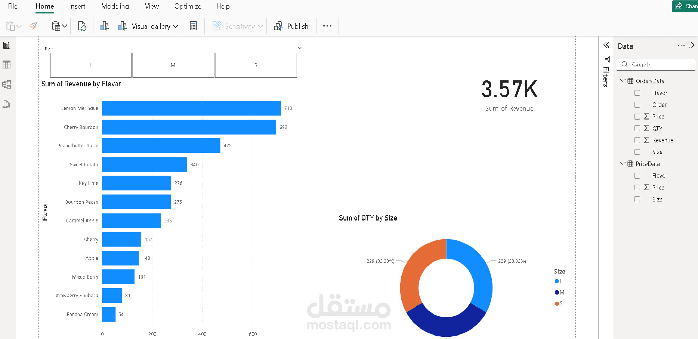Click the Paste clipboard icon
Viewport: 698px width, 339px height.
click(x=10, y=26)
